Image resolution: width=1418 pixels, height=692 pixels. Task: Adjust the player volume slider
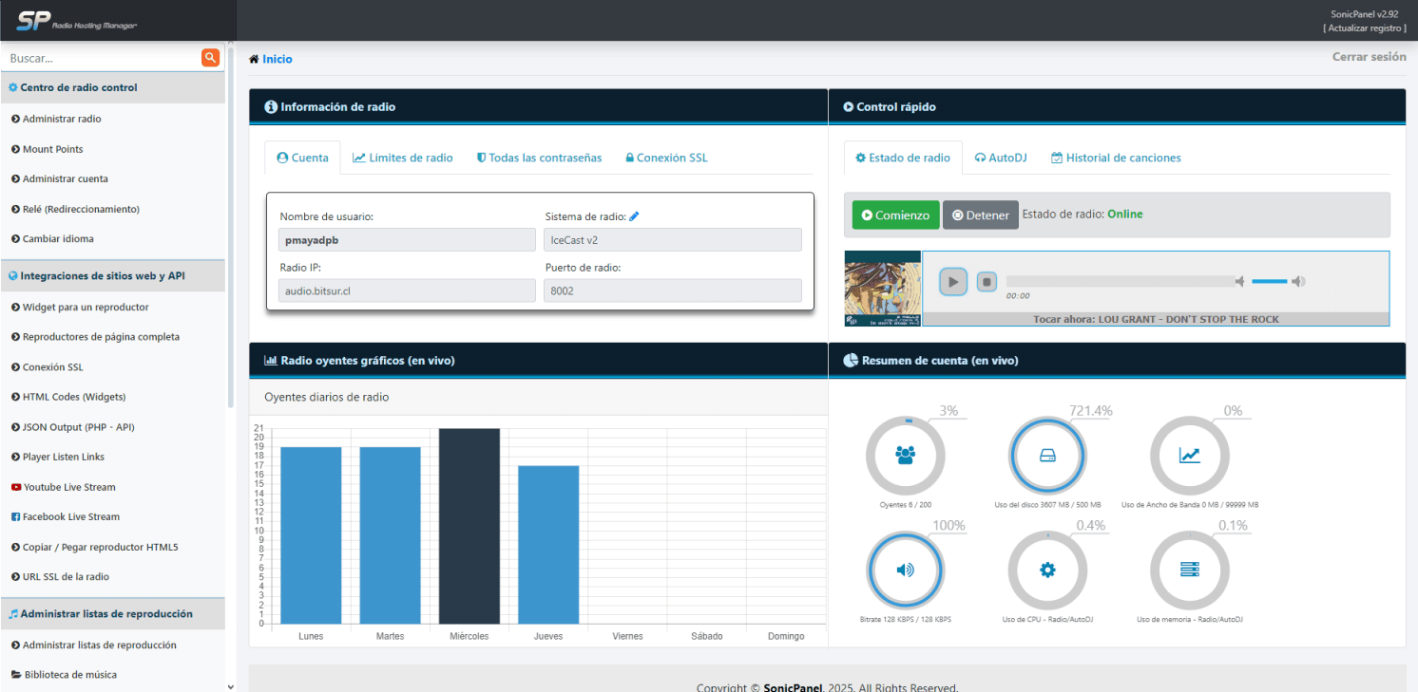point(1269,282)
